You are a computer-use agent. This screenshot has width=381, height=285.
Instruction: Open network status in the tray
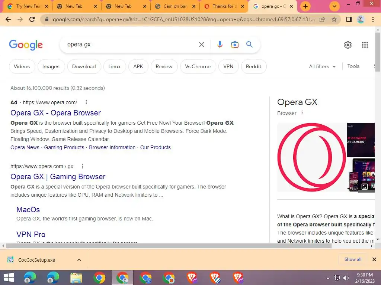(337, 278)
